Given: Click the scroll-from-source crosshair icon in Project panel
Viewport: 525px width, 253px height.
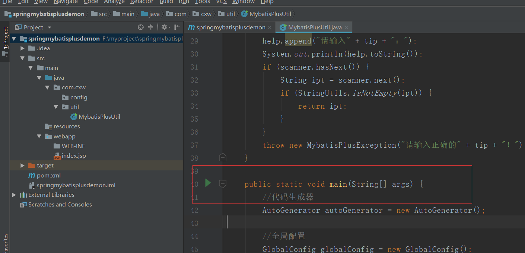Looking at the screenshot, I should (x=140, y=27).
